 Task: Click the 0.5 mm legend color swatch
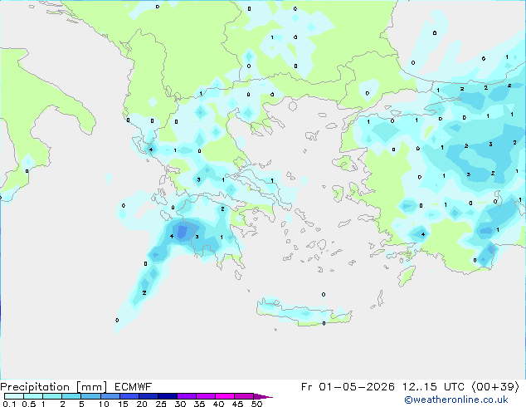[x=33, y=396]
